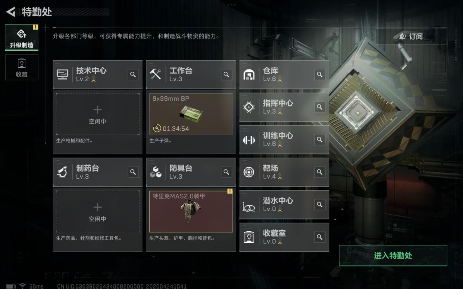Screen dimensions: 463x289
Task: Click the magnifier icon on 仓库
Action: [319, 74]
